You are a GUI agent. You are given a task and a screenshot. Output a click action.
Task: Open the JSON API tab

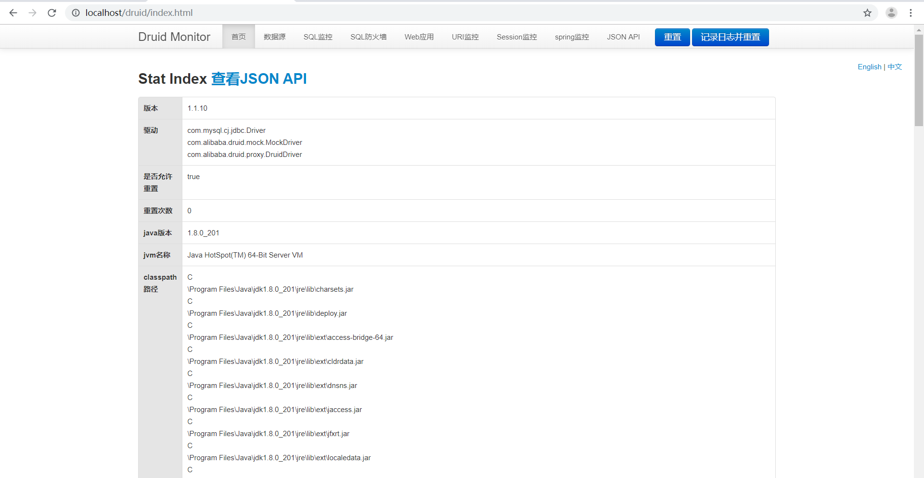[x=623, y=37]
